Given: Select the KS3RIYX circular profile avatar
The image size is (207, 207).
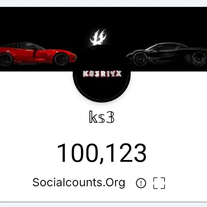Looking at the screenshot, I should click(x=102, y=74).
